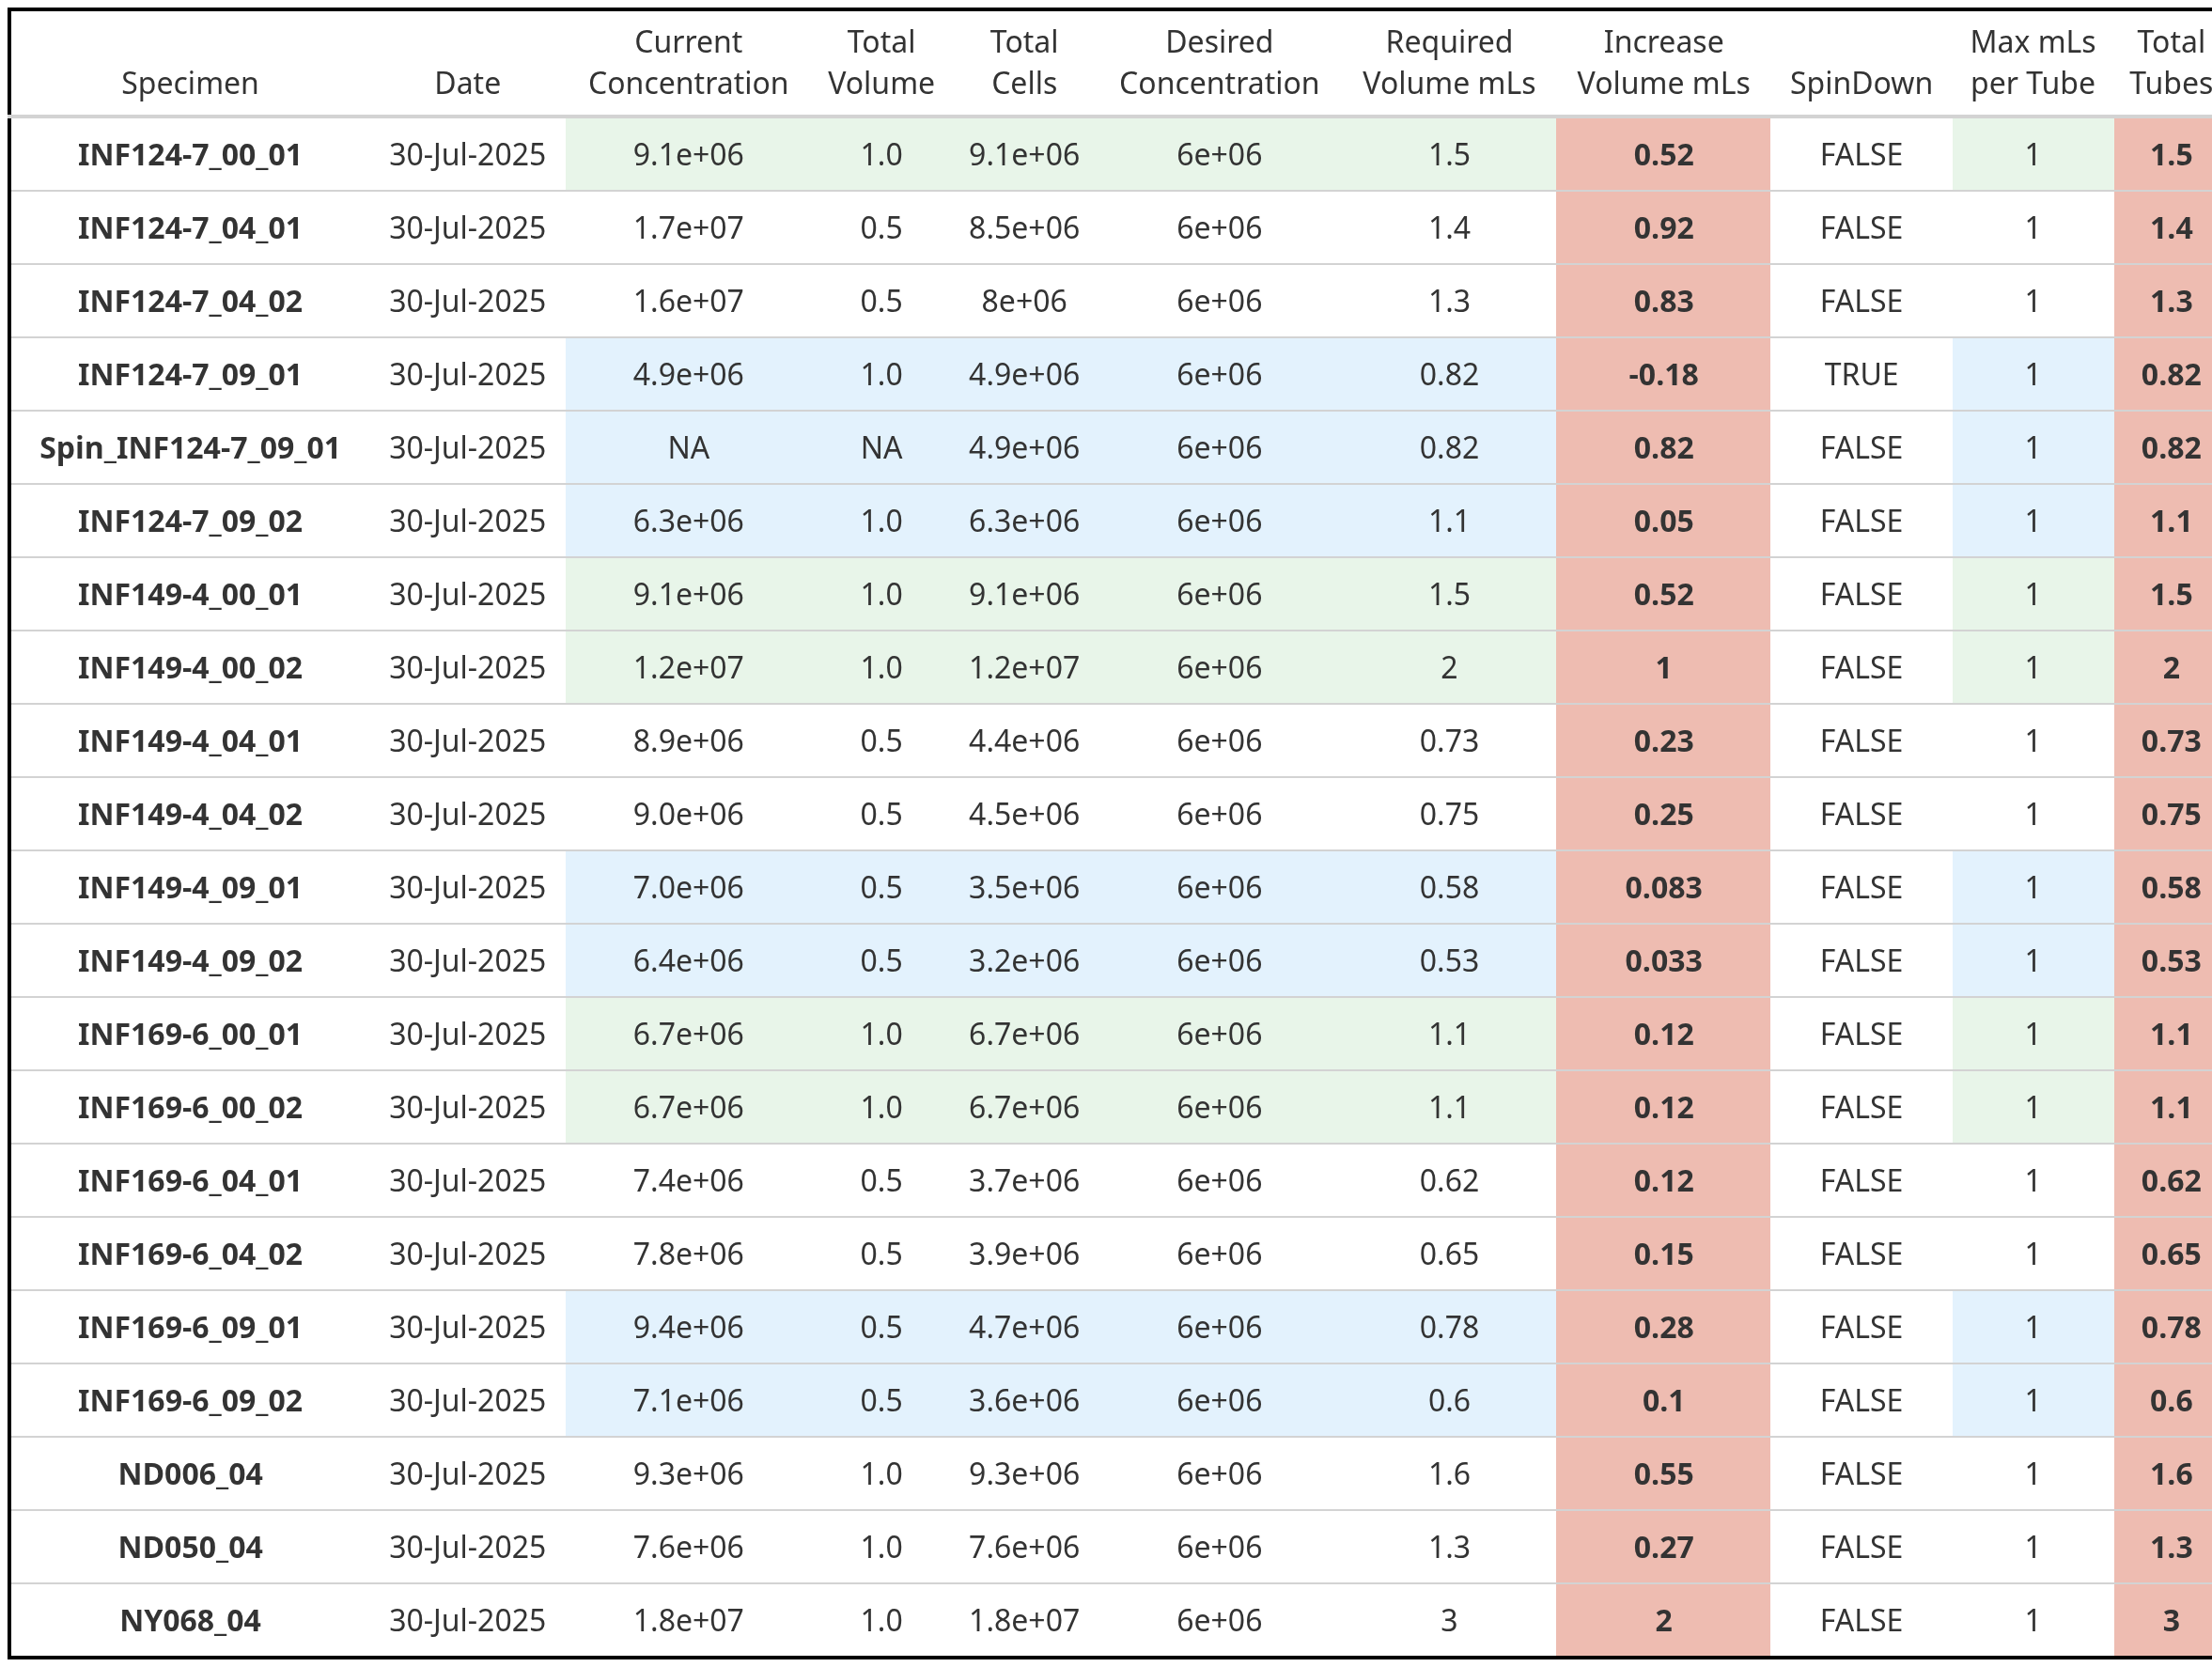The height and width of the screenshot is (1667, 2212).
Task: Click the Desired Concentration column header
Action: pyautogui.click(x=1218, y=62)
